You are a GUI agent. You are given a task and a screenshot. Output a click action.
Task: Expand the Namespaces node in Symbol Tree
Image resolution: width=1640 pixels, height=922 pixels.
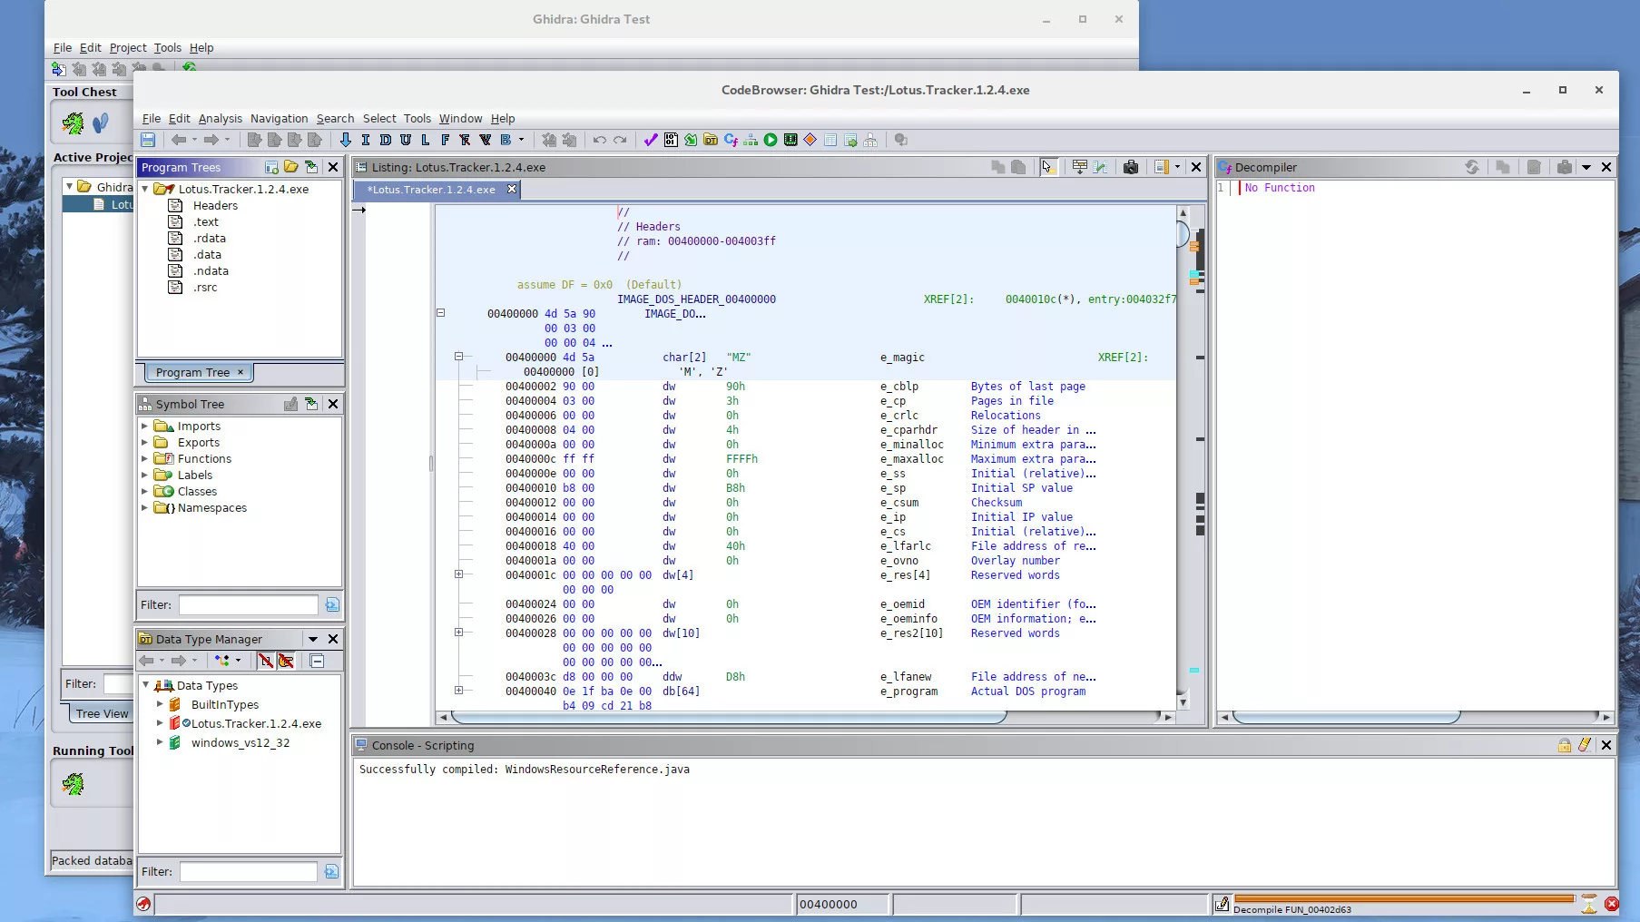pyautogui.click(x=144, y=507)
